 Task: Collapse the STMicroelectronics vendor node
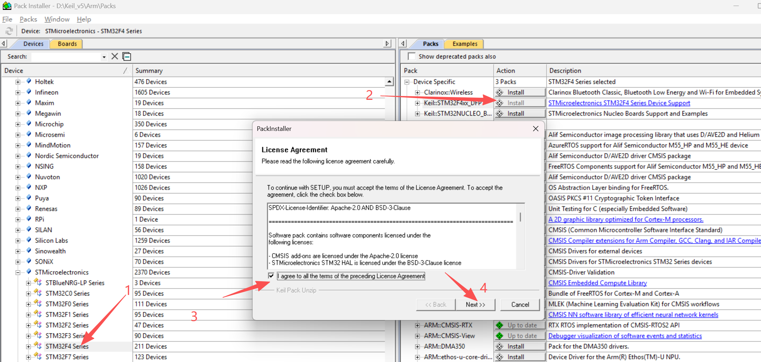18,272
